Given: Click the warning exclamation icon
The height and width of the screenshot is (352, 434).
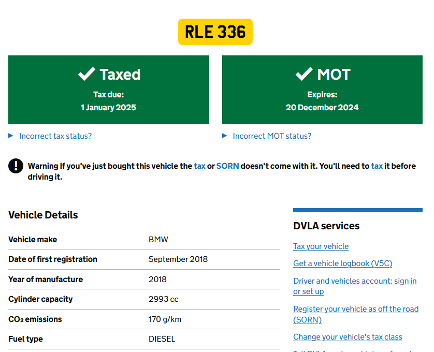Looking at the screenshot, I should tap(16, 166).
